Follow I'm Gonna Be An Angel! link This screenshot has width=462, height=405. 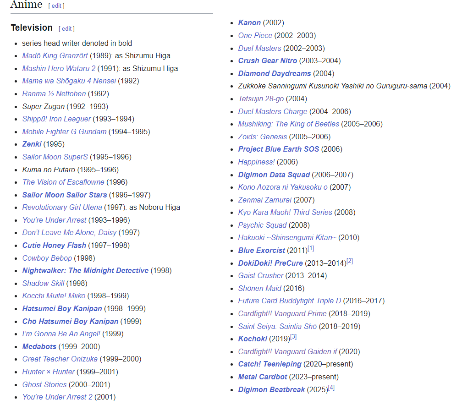tap(61, 334)
